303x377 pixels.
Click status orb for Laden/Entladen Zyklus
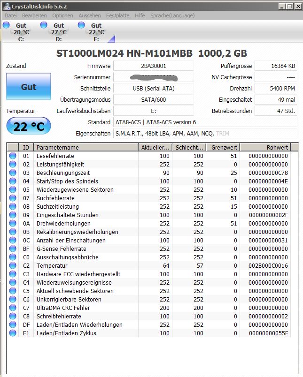13,333
